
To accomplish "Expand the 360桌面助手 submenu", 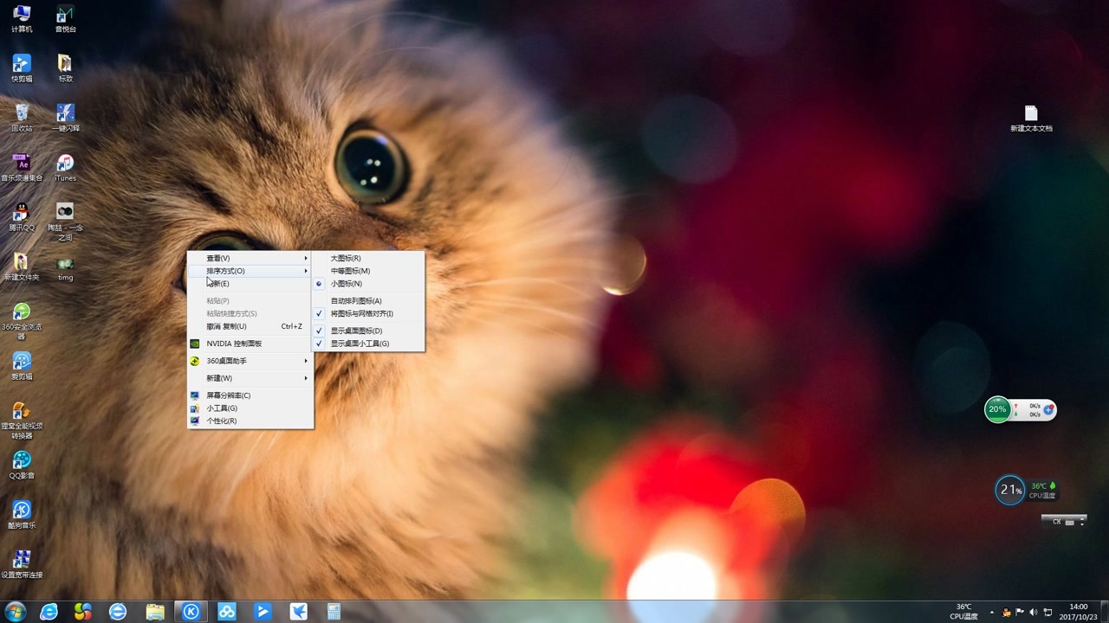I will click(x=250, y=361).
